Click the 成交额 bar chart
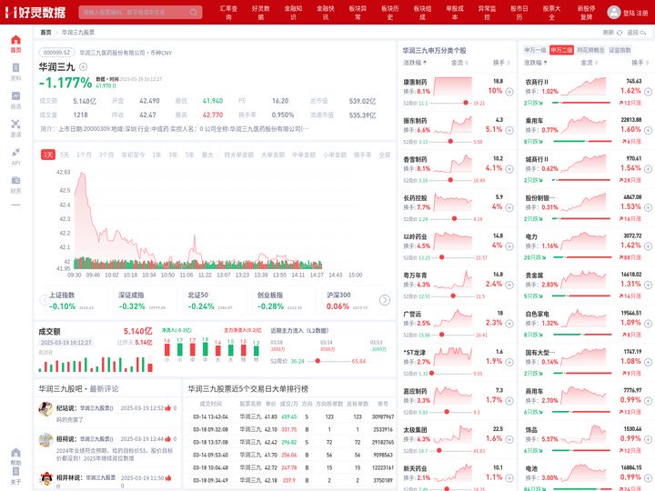The height and width of the screenshot is (491, 655). tap(96, 364)
